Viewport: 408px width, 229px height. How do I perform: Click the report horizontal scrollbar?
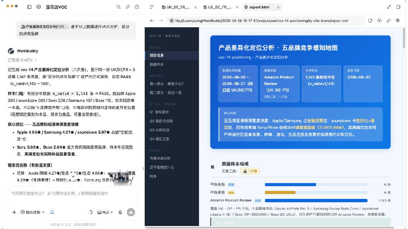[x=269, y=227]
